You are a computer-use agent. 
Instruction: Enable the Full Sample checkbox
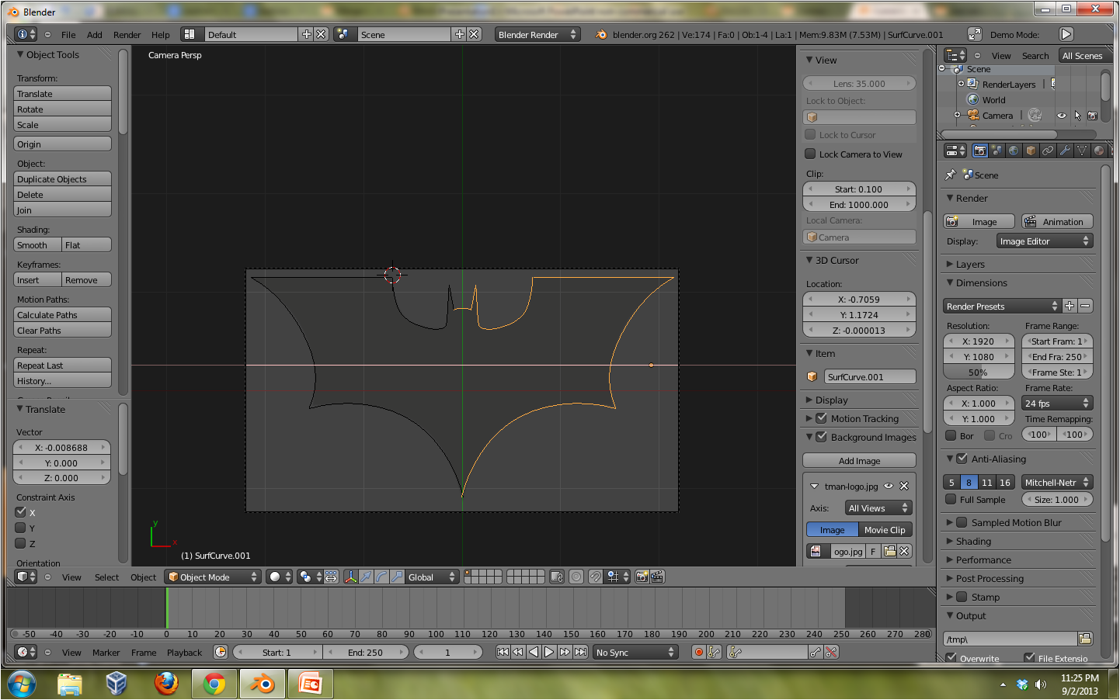(x=951, y=499)
